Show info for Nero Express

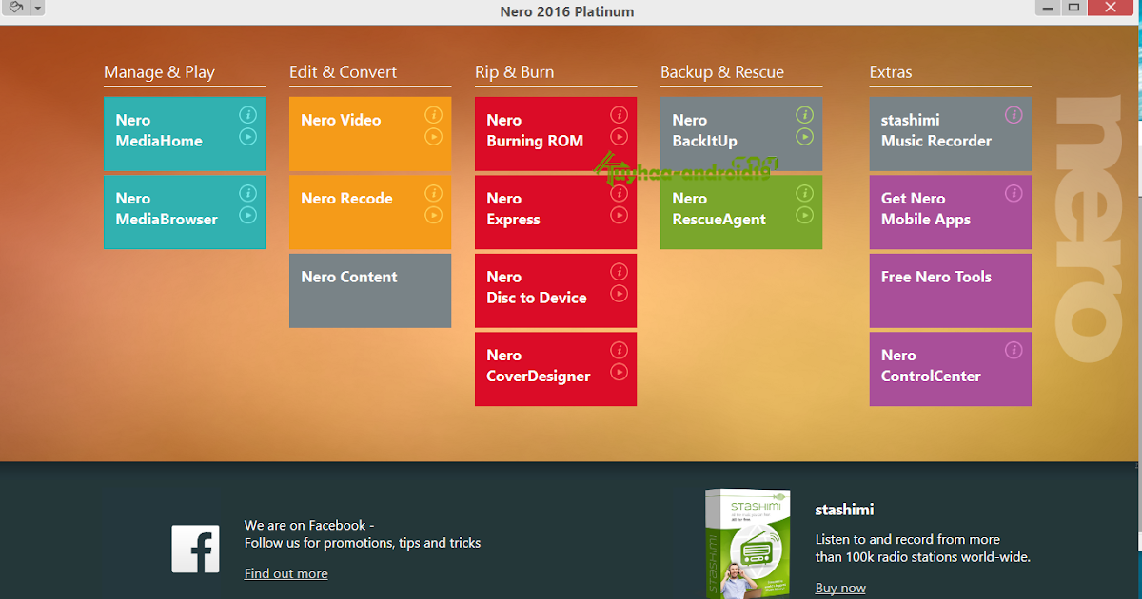pyautogui.click(x=619, y=193)
